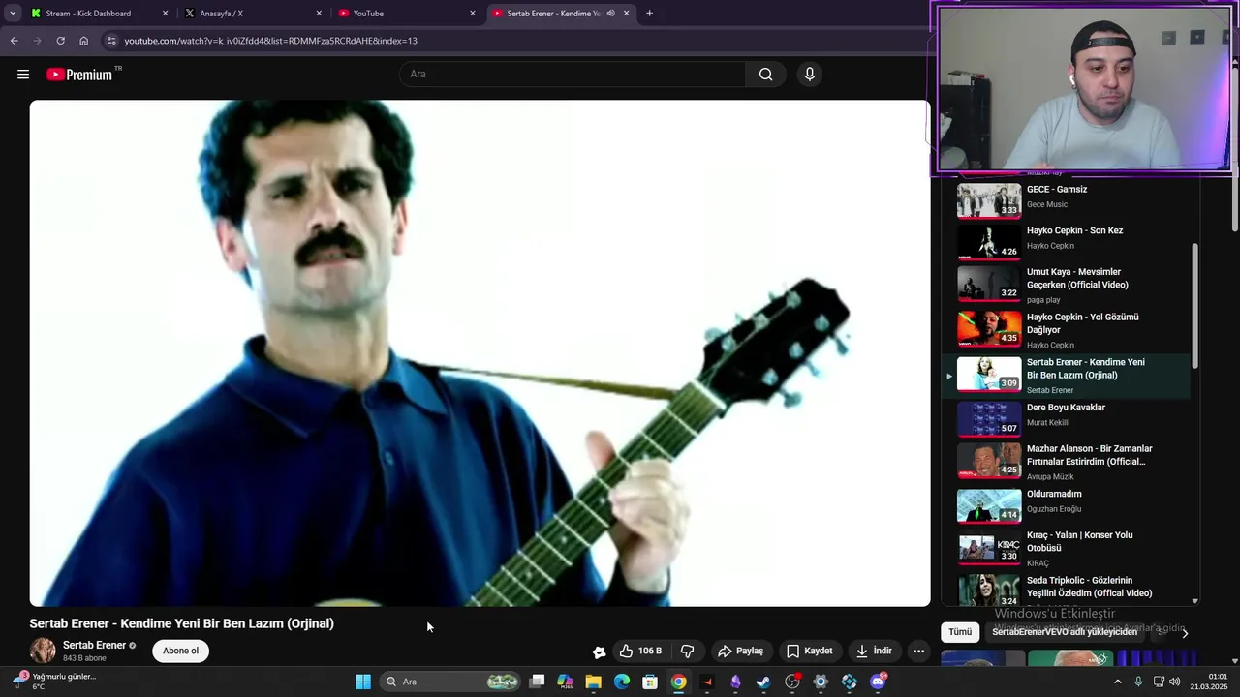Play Umut Kaya - Mevsimler Geçerken
The height and width of the screenshot is (697, 1240).
click(x=1066, y=286)
